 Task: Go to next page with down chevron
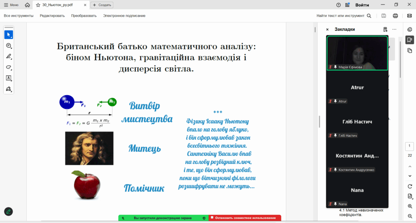(x=410, y=175)
